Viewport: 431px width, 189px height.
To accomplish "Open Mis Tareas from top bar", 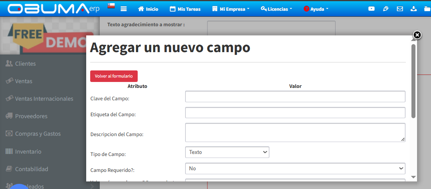I will (x=185, y=9).
